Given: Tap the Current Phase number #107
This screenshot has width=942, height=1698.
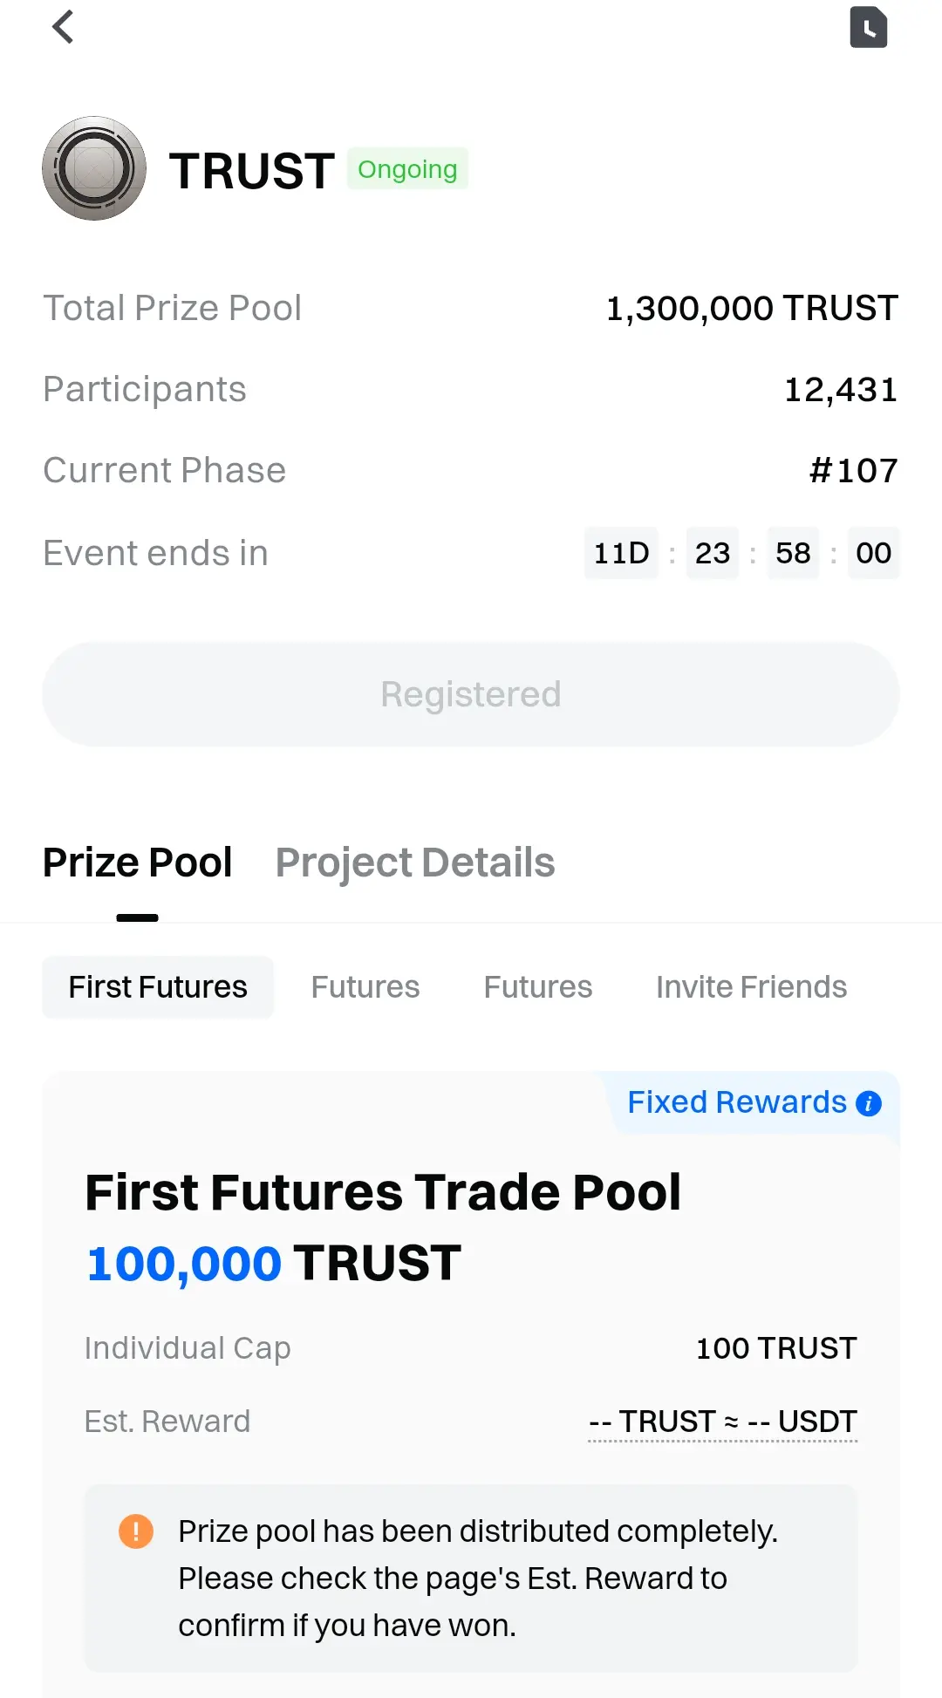Looking at the screenshot, I should click(x=854, y=471).
